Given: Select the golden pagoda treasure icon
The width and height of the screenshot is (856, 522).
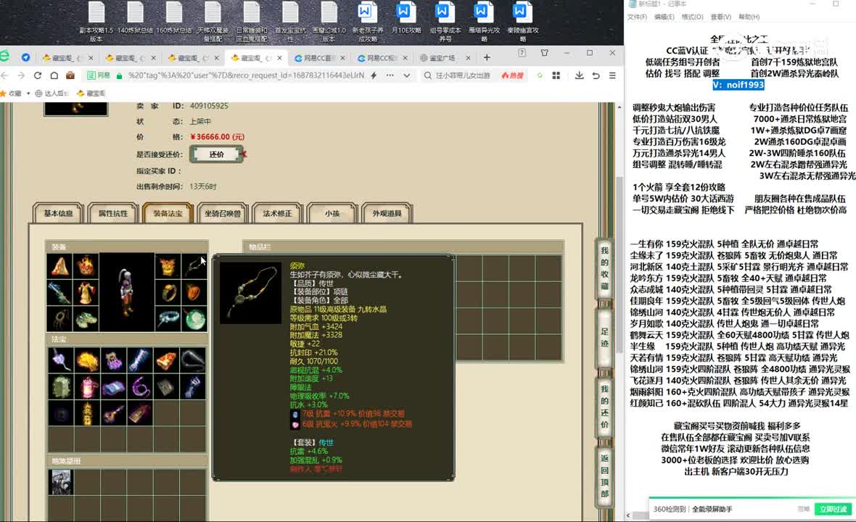Looking at the screenshot, I should pyautogui.click(x=87, y=413).
